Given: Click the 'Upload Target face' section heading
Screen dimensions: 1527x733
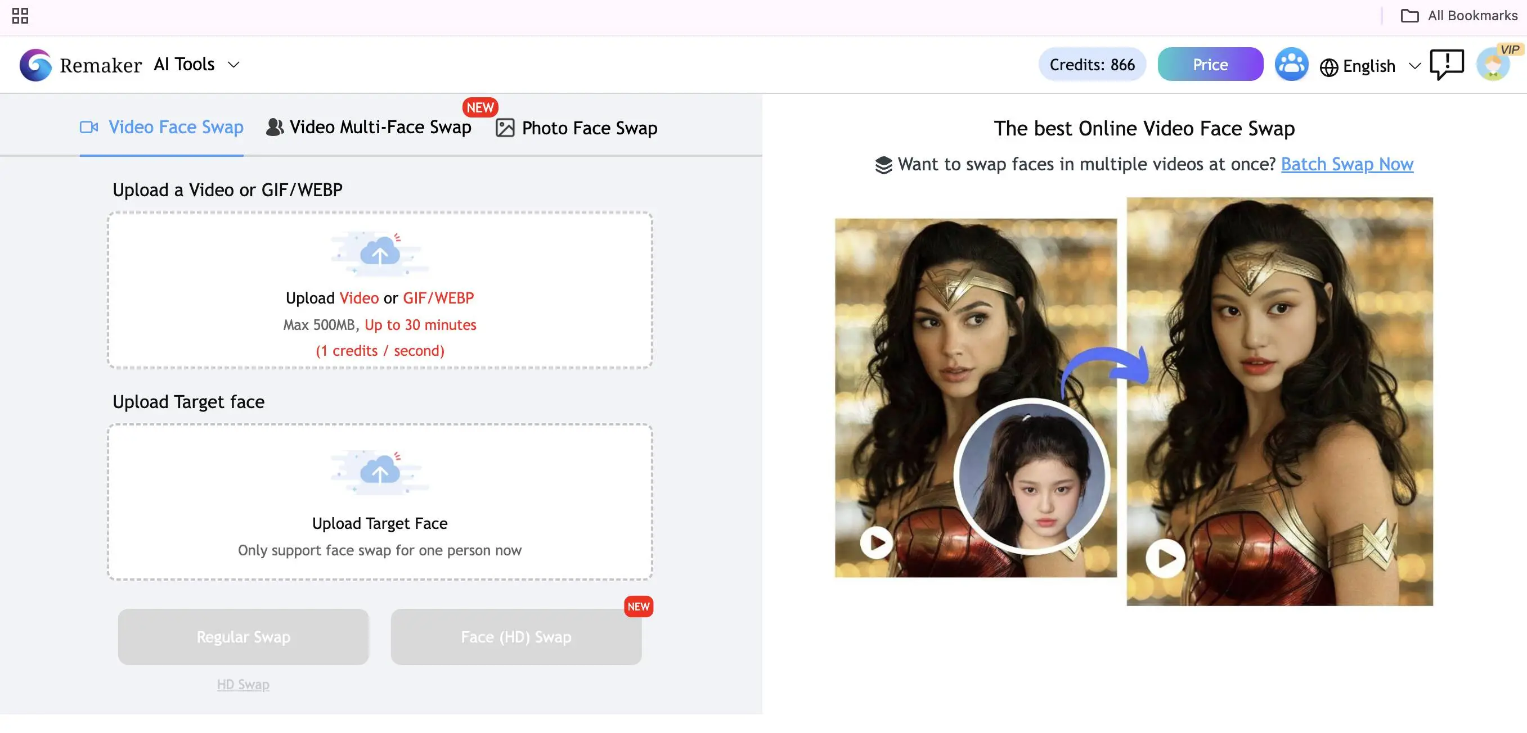Looking at the screenshot, I should click(x=188, y=402).
